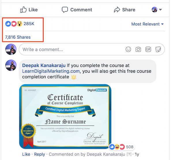
Task: Reply to the certificate comment
Action: [40, 154]
